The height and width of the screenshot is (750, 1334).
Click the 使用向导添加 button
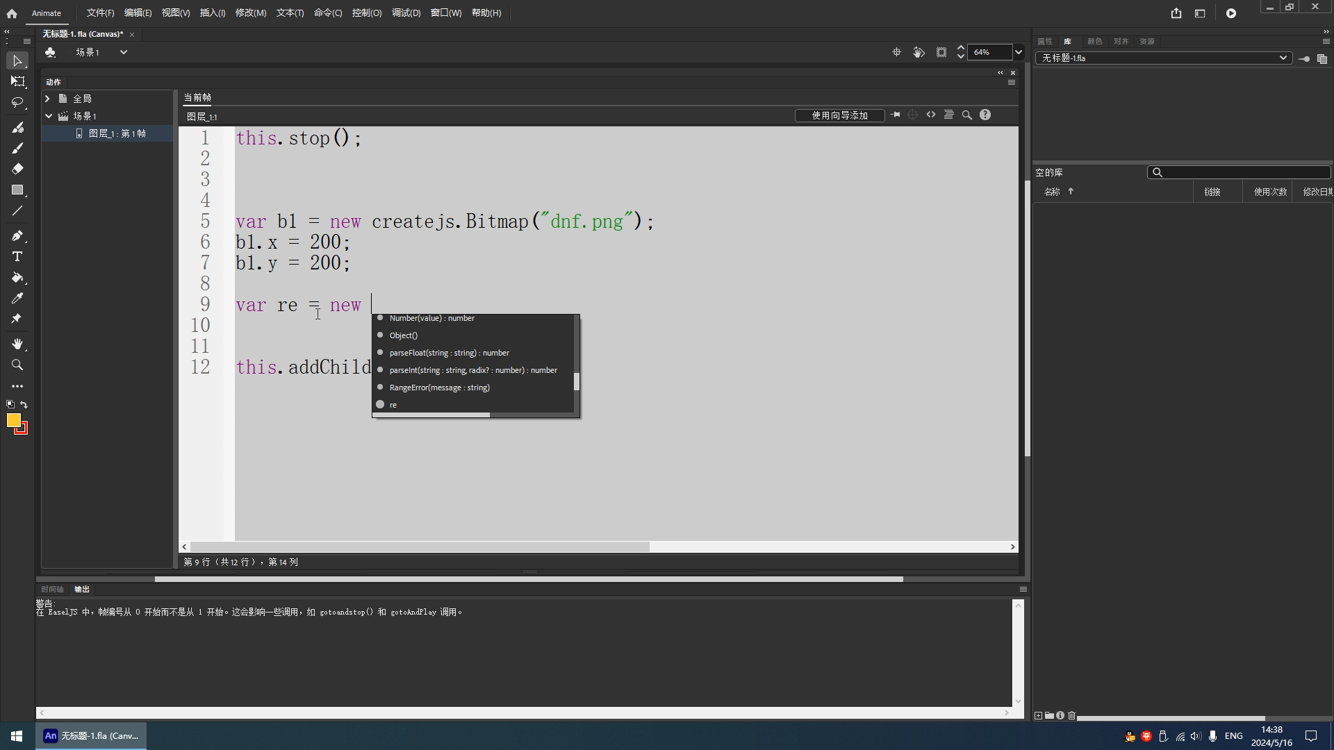point(839,115)
